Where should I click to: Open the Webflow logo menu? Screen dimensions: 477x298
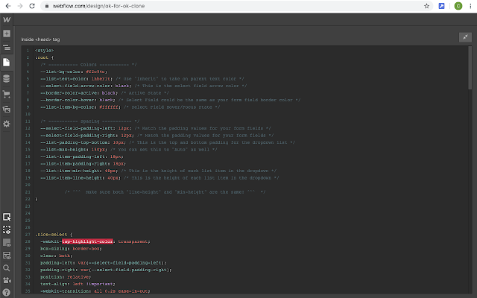(7, 20)
